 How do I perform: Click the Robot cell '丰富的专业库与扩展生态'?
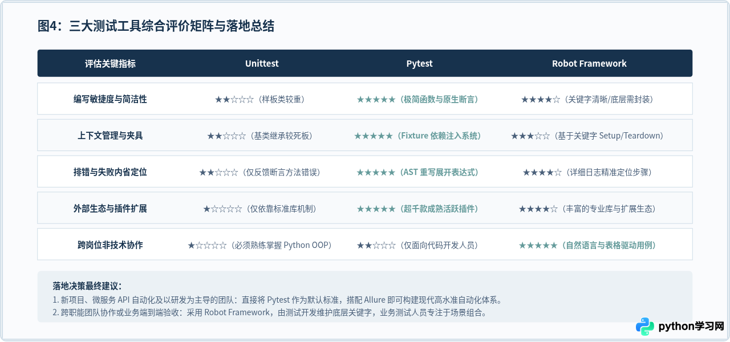[589, 209]
